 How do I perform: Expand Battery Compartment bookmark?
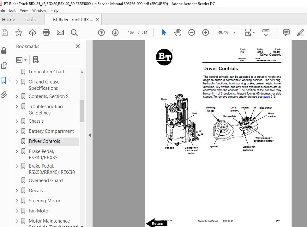pos(17,131)
